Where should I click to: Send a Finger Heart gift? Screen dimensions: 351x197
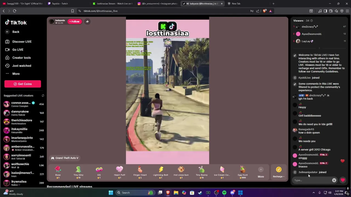pos(140,172)
